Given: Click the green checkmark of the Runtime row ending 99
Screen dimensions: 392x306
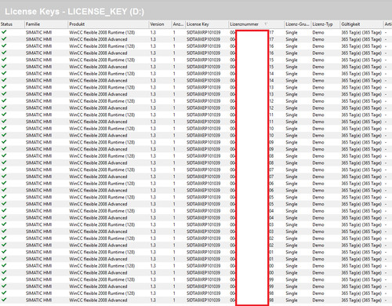Looking at the screenshot, I should click(4, 279).
